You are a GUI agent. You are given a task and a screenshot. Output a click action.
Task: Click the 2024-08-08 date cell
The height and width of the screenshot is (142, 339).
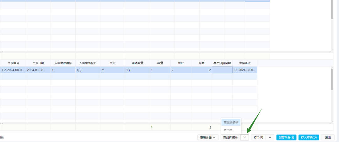tap(38, 70)
